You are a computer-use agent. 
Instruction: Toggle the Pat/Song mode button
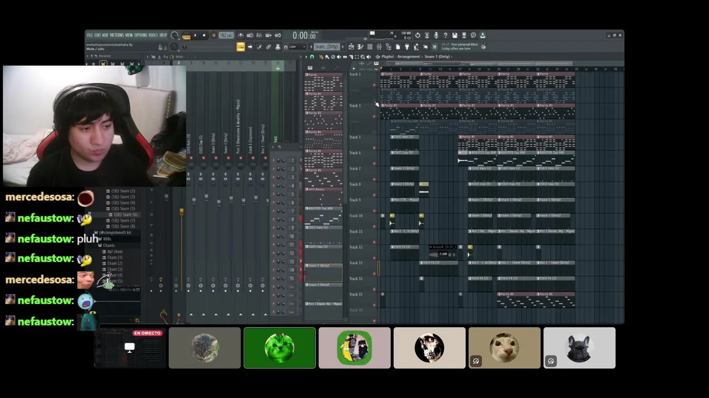click(186, 36)
